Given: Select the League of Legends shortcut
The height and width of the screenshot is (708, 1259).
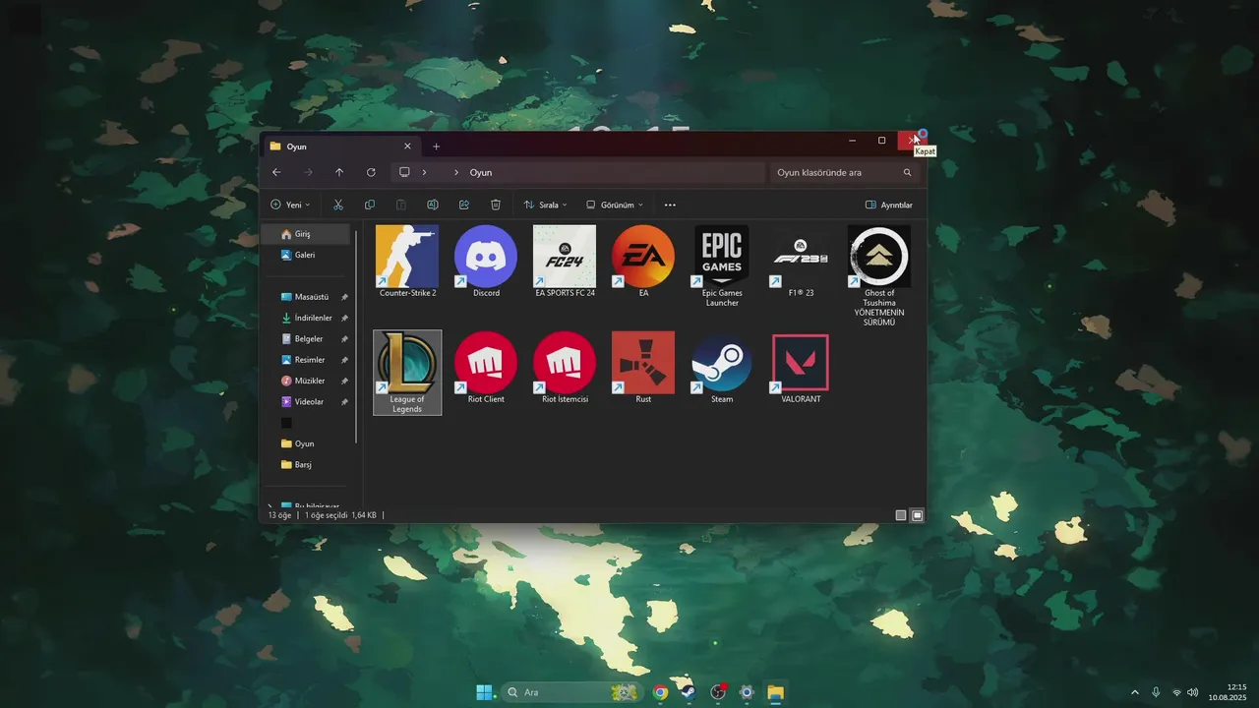Looking at the screenshot, I should [x=407, y=373].
